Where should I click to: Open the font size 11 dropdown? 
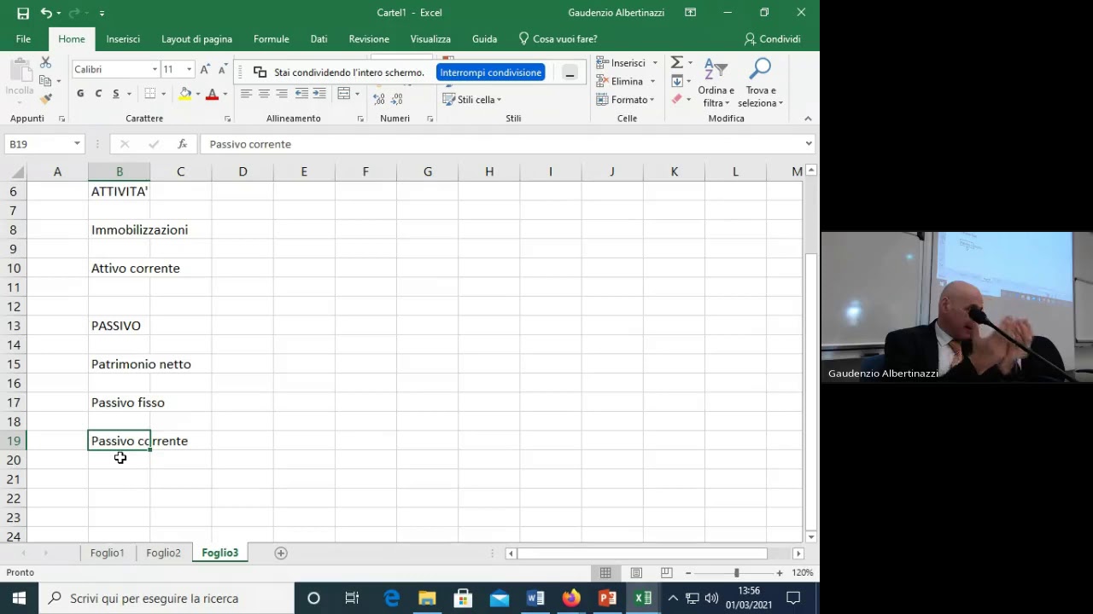(x=189, y=69)
